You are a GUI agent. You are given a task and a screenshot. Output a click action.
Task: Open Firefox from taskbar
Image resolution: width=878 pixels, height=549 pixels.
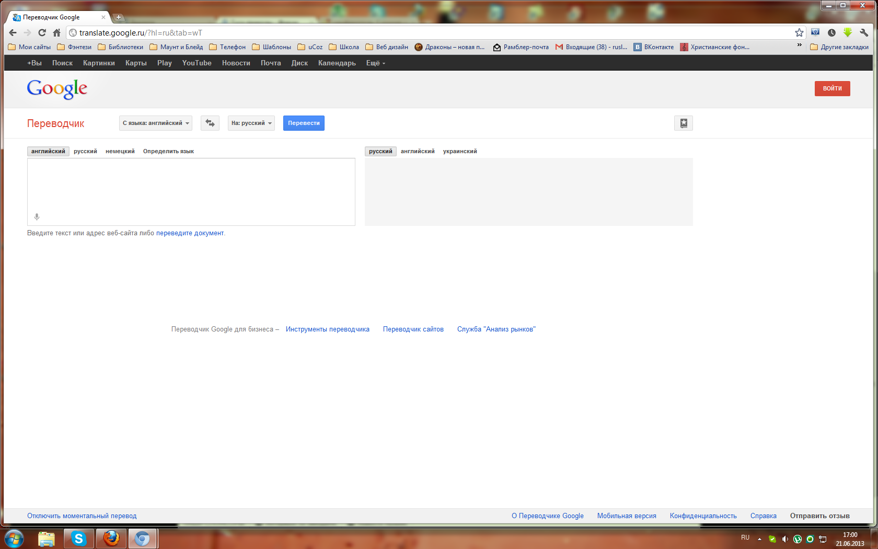point(111,539)
